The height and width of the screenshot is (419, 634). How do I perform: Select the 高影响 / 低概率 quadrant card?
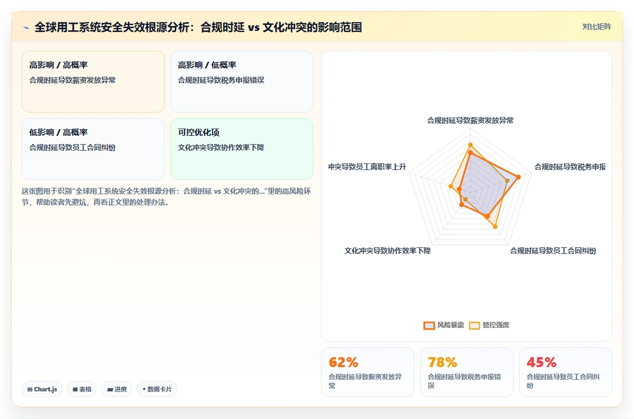tap(242, 82)
